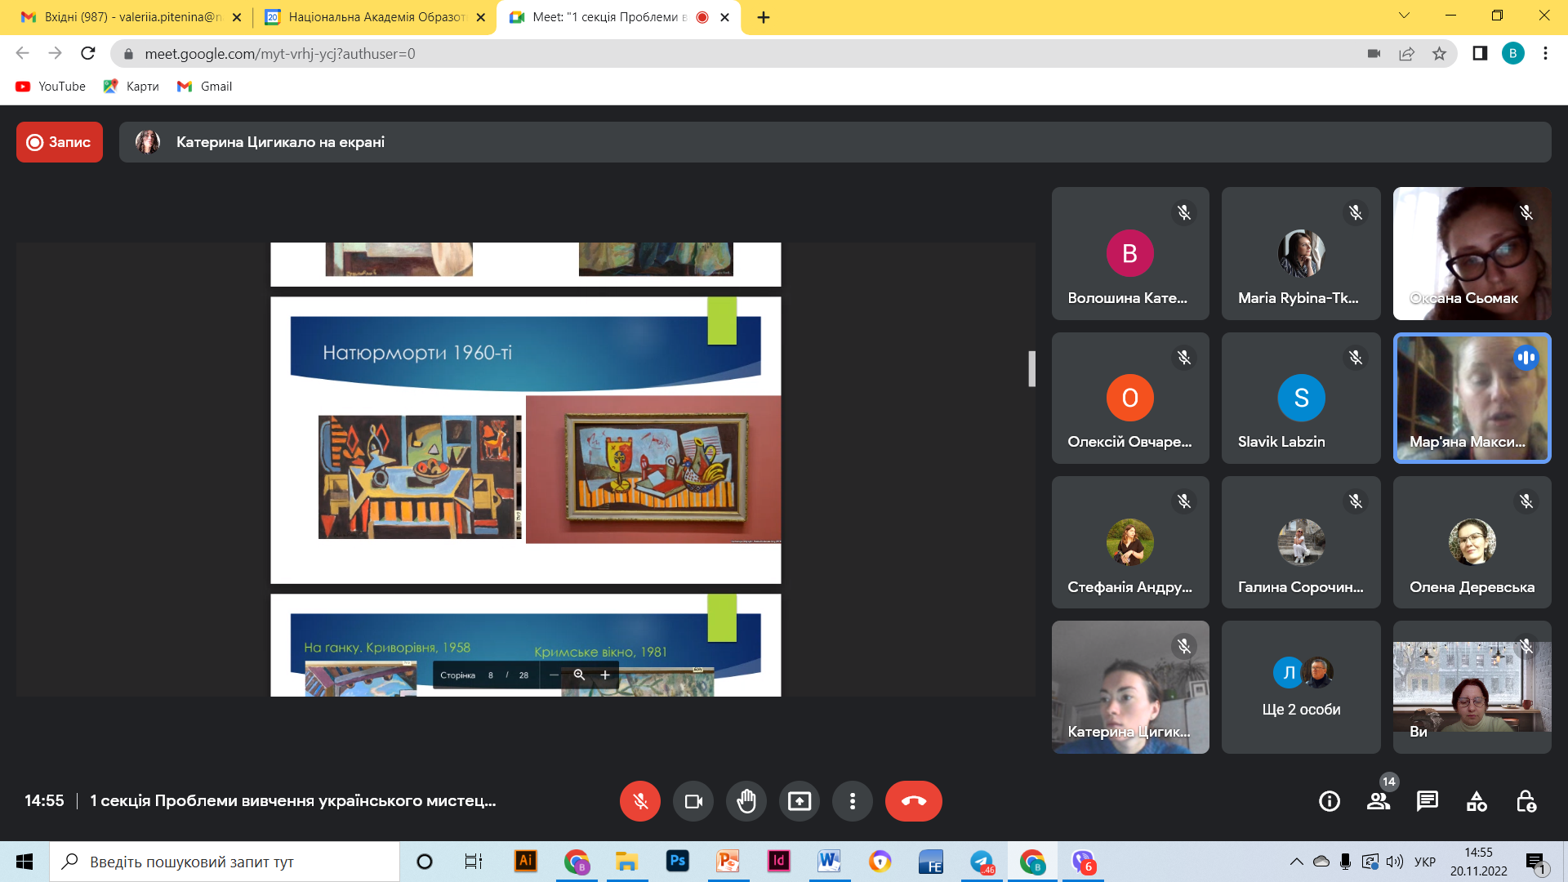
Task: Open the Windows notification center
Action: coord(1535,862)
